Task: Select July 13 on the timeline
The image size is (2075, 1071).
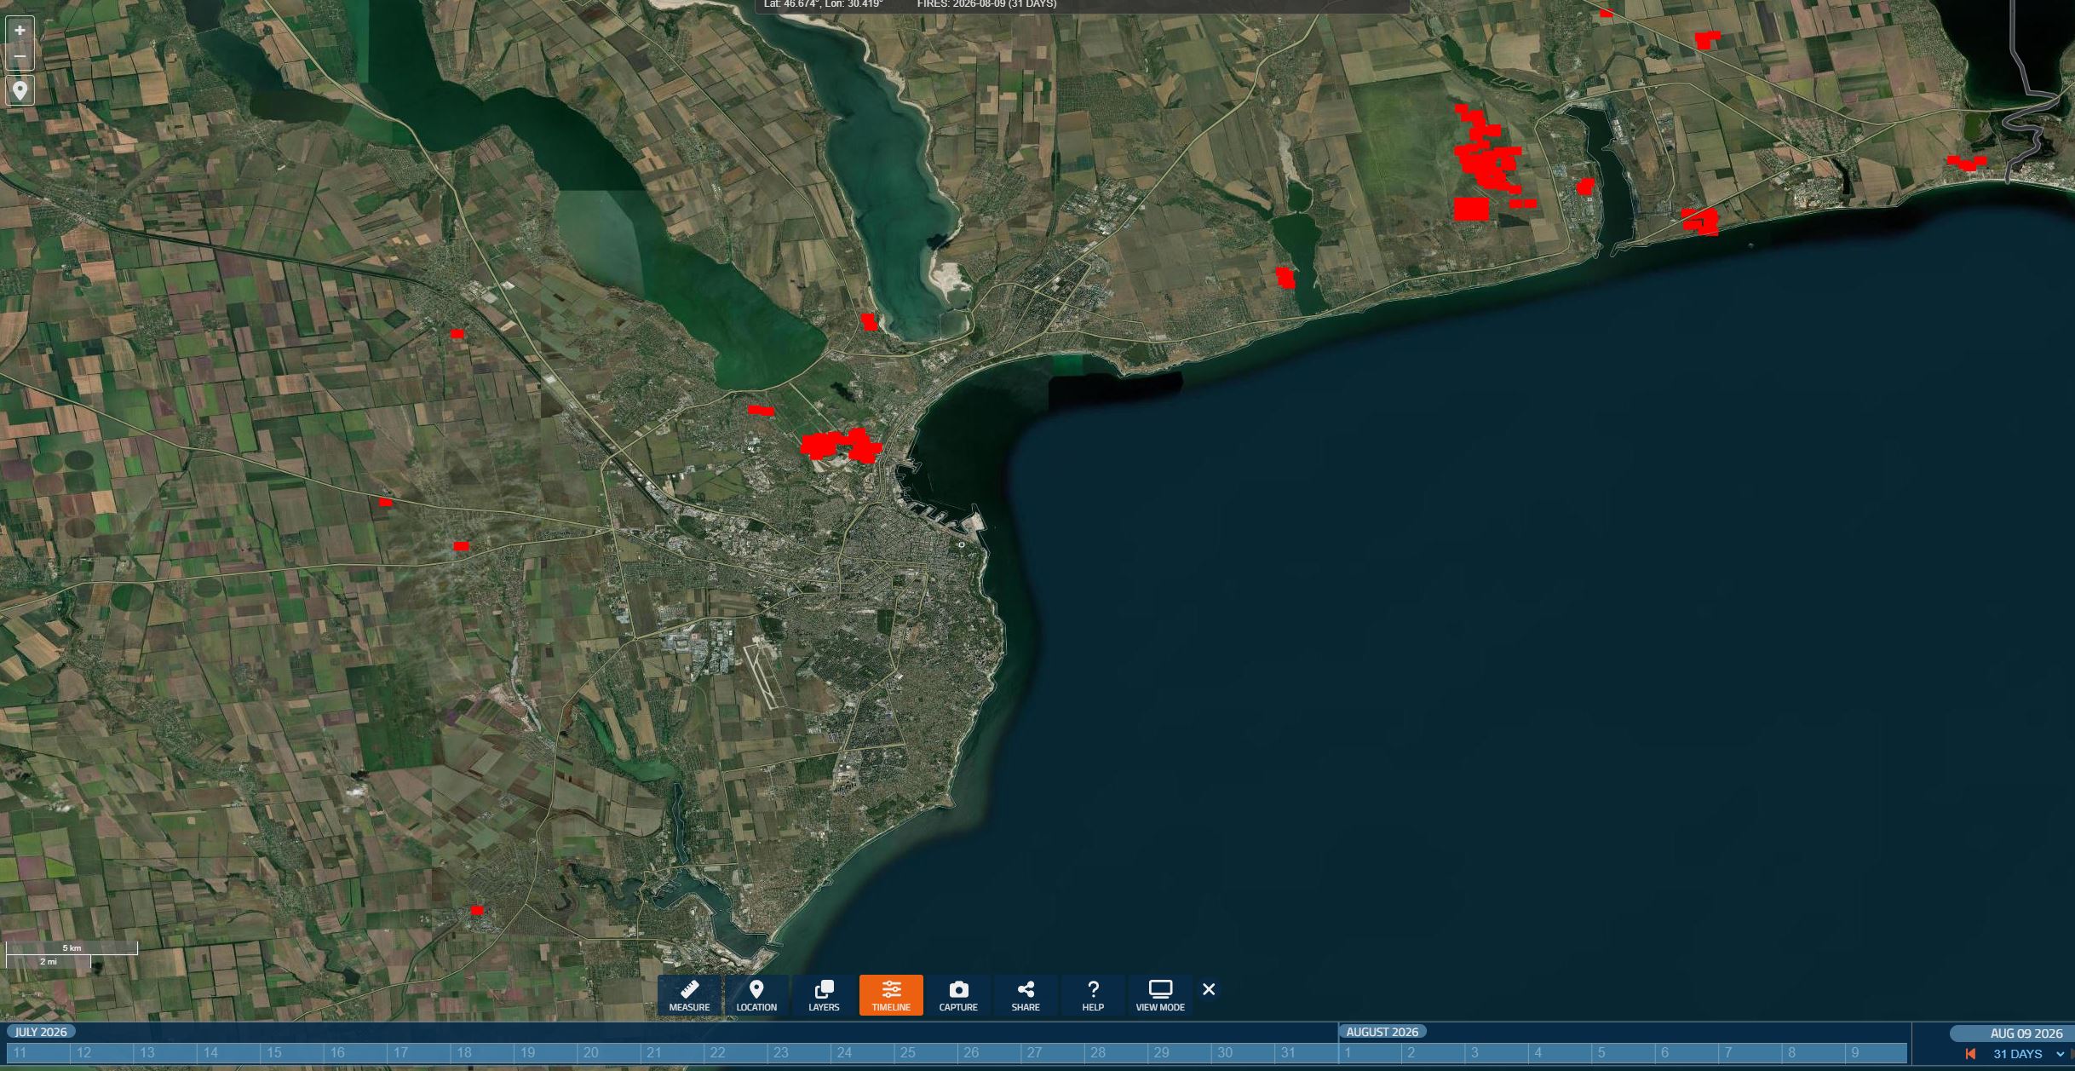Action: (165, 1053)
